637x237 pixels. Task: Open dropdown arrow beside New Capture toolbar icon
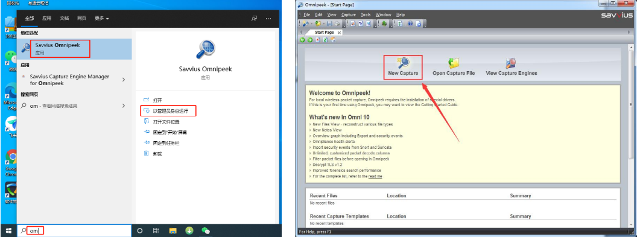point(311,24)
